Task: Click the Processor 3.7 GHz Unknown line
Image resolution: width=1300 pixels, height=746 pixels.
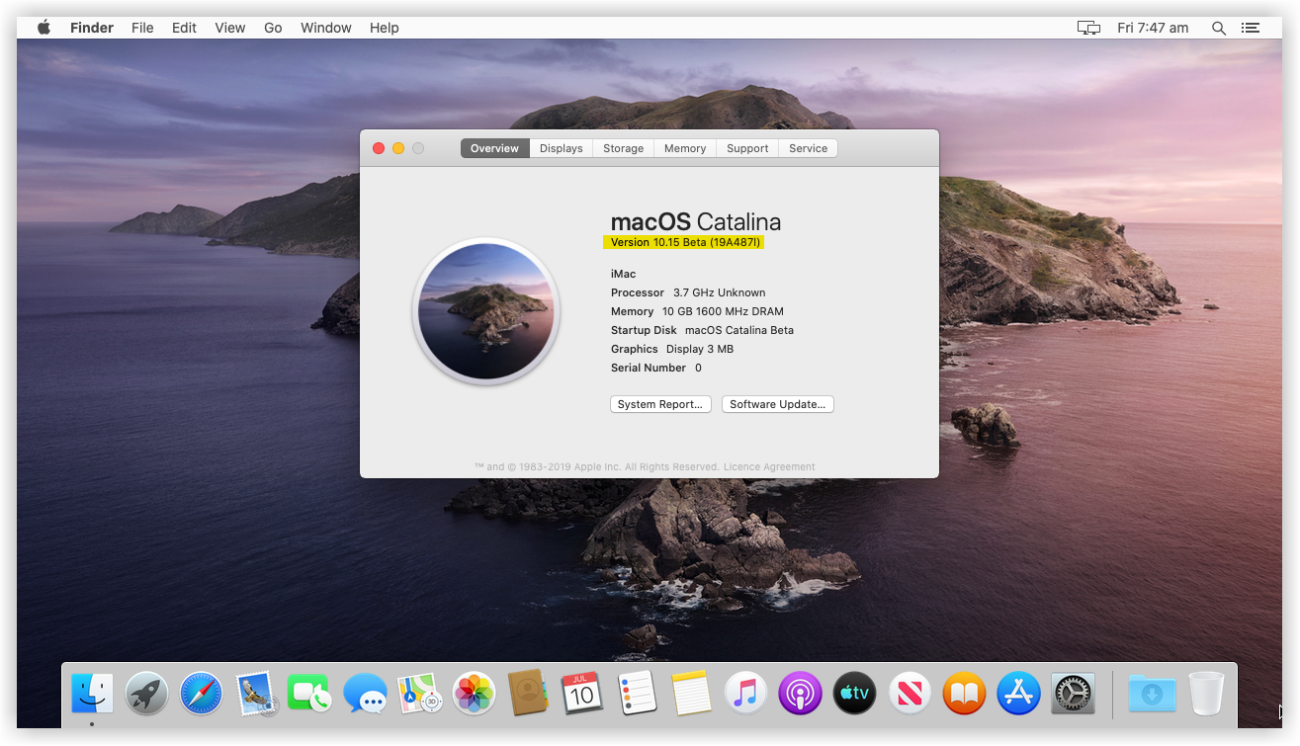Action: click(x=688, y=292)
